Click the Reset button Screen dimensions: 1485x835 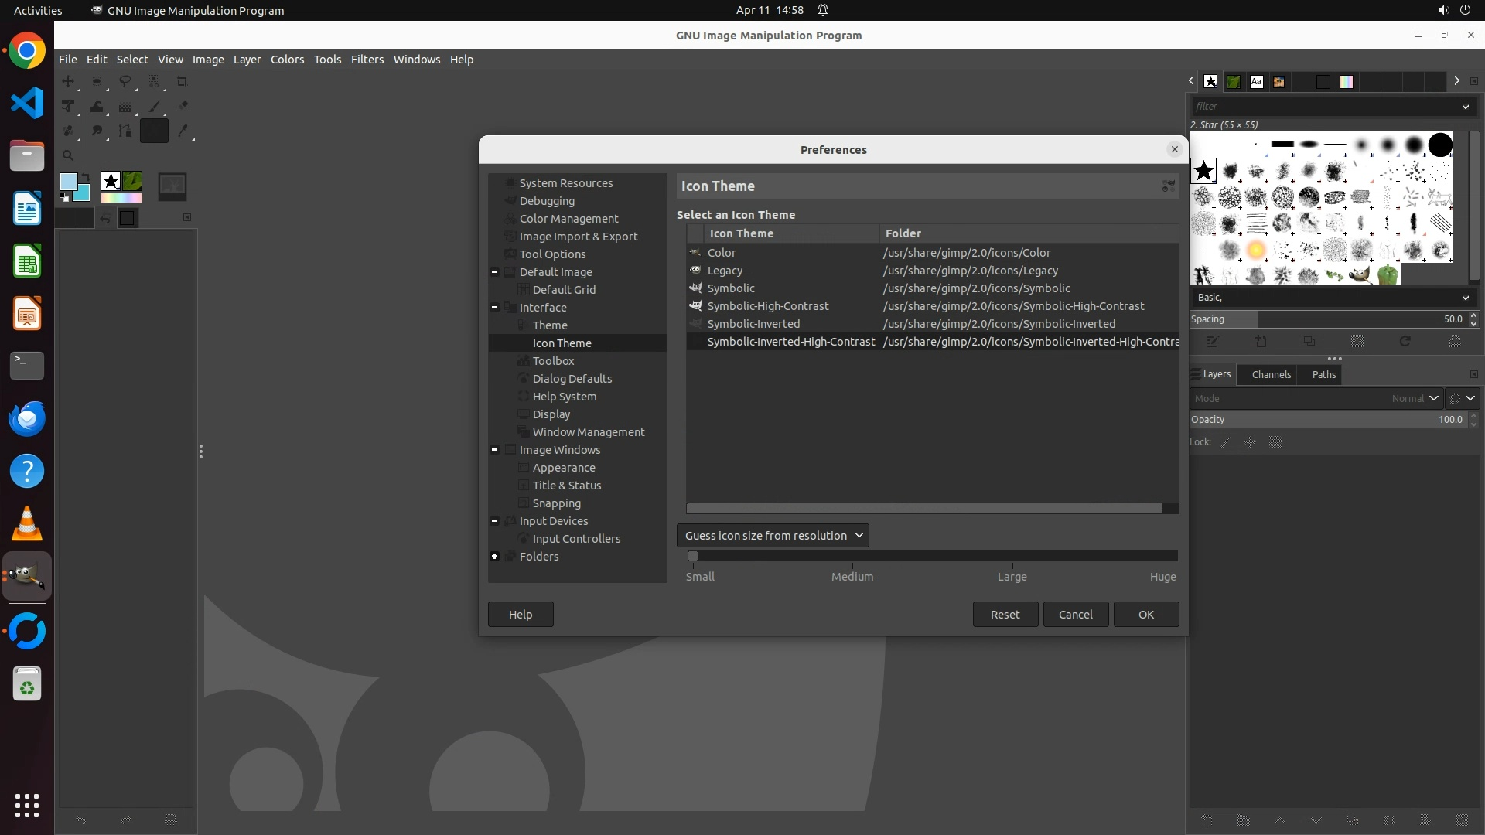[1005, 614]
